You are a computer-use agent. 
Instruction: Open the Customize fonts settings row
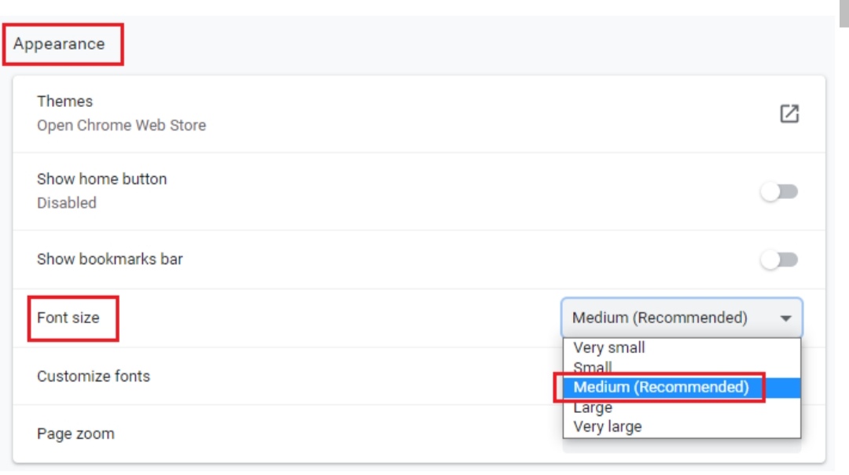coord(94,376)
